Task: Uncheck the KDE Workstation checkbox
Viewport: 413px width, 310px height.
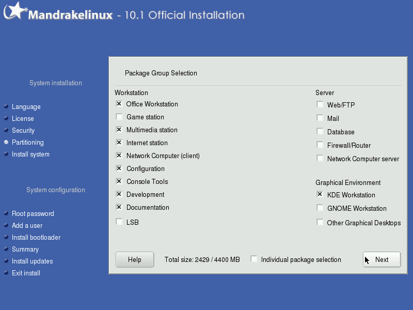Action: 320,194
